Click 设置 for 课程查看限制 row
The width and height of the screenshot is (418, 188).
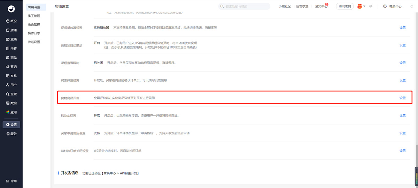[403, 63]
